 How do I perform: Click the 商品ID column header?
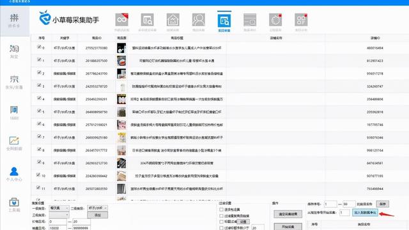pos(96,38)
